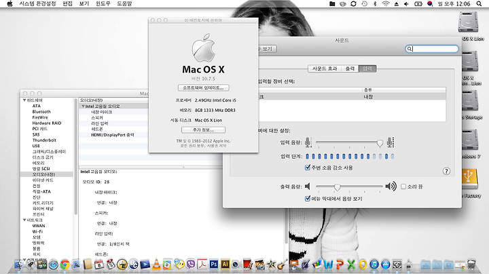Launch Excel from the dock
489x274 pixels.
[351, 265]
